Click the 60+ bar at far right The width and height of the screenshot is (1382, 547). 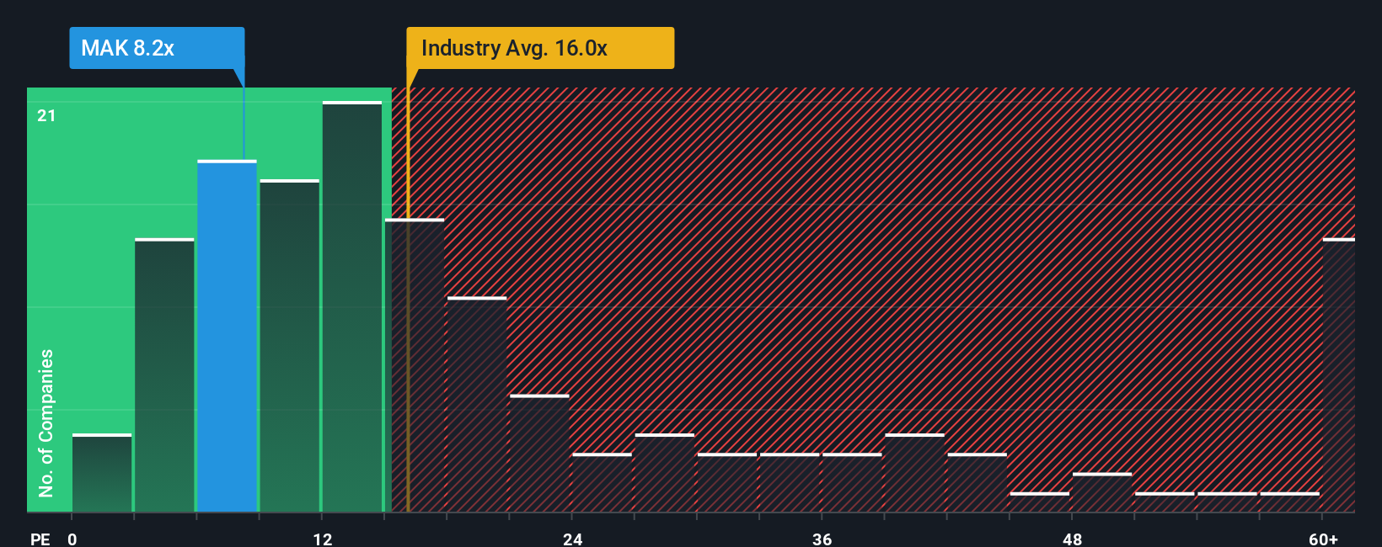(x=1339, y=375)
